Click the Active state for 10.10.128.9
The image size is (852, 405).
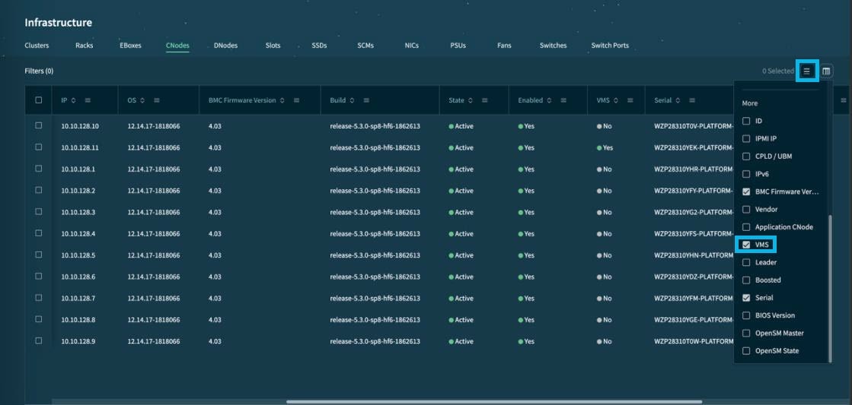461,342
